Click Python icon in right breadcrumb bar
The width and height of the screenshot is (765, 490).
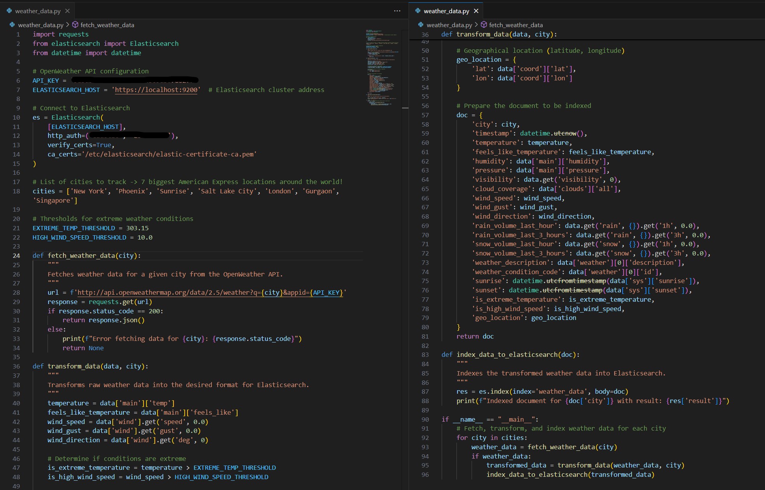421,25
